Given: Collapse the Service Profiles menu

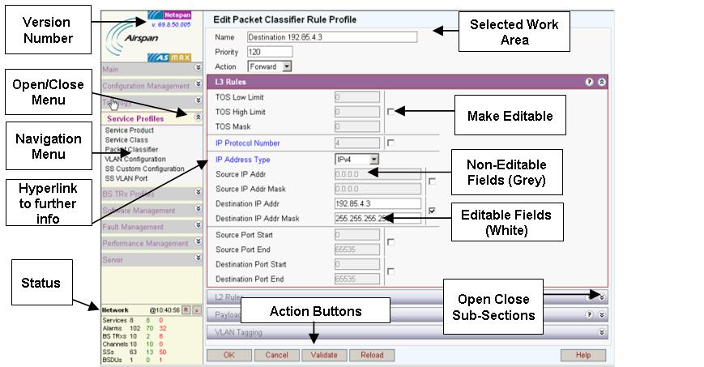Looking at the screenshot, I should (198, 118).
